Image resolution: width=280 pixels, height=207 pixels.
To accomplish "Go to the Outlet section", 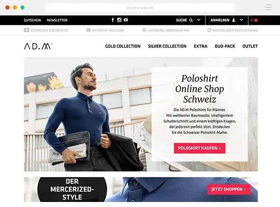I will click(250, 46).
